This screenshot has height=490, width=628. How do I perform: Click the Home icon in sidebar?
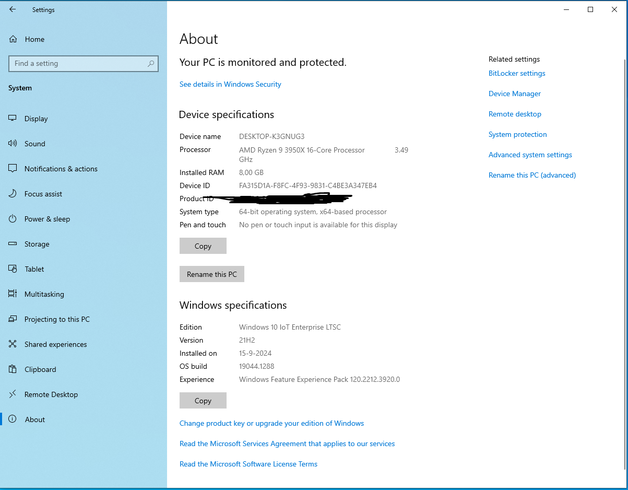pos(13,39)
